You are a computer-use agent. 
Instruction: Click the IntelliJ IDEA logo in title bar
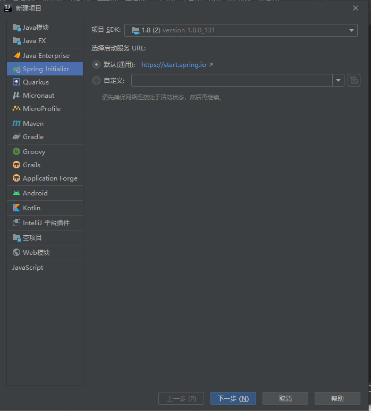click(8, 8)
